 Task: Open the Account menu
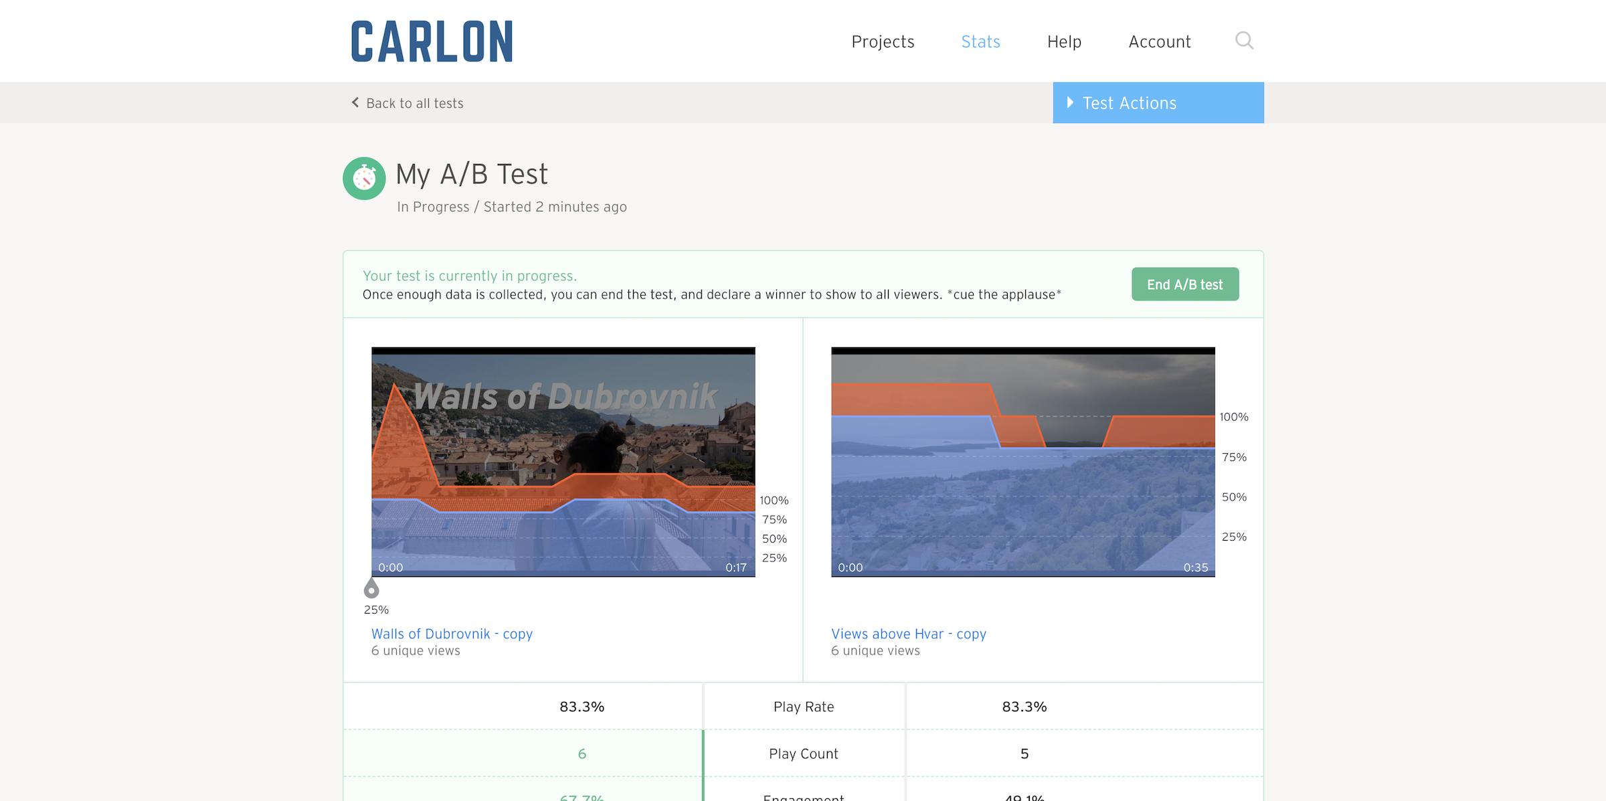[1159, 41]
